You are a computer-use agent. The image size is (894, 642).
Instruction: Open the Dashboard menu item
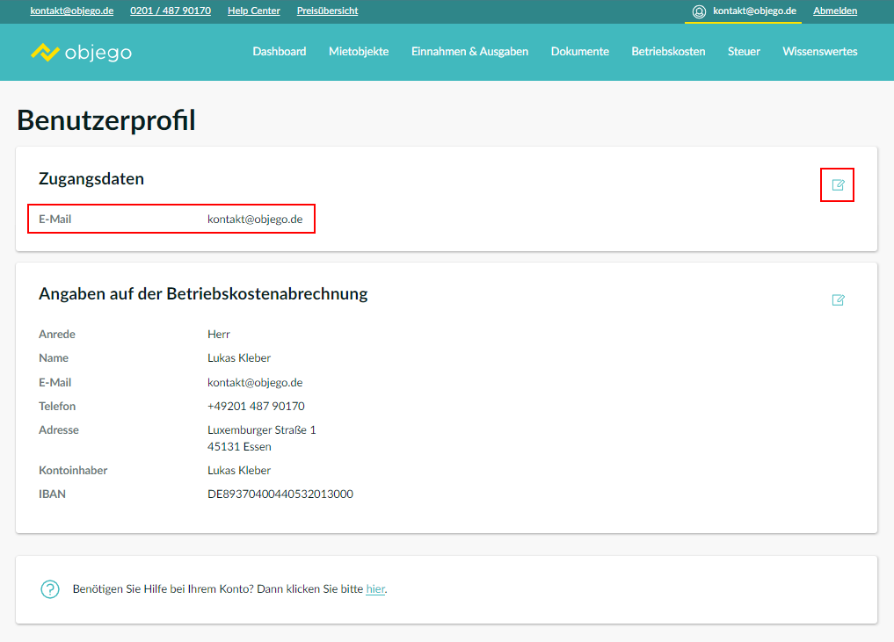[x=279, y=52]
